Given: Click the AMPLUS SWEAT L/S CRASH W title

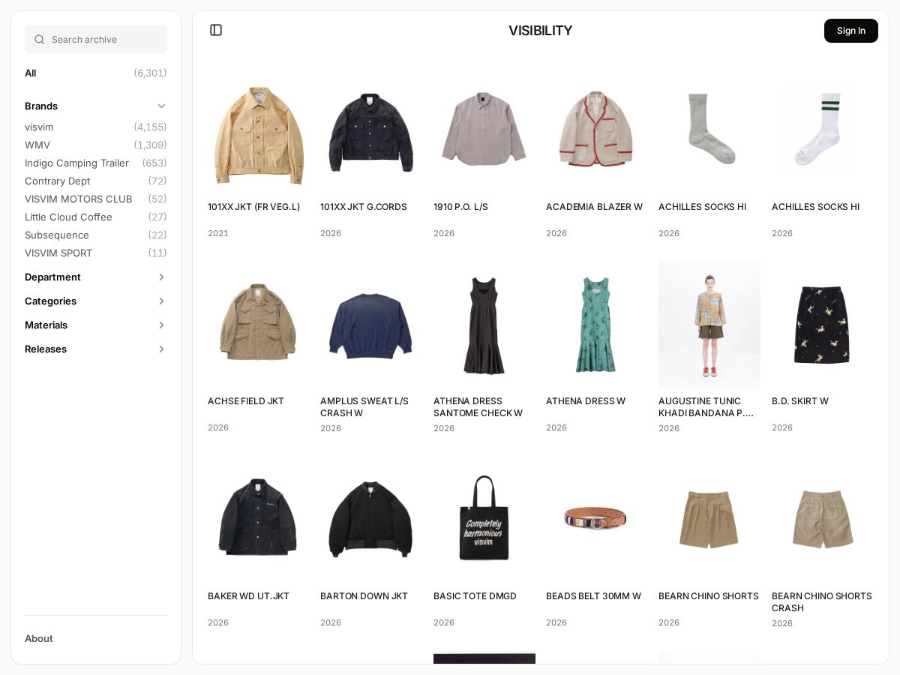Looking at the screenshot, I should coord(365,407).
